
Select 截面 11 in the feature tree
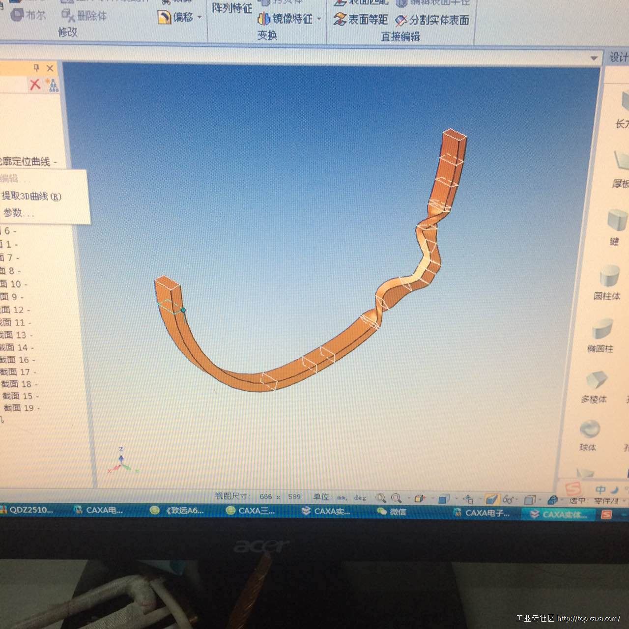pos(16,323)
